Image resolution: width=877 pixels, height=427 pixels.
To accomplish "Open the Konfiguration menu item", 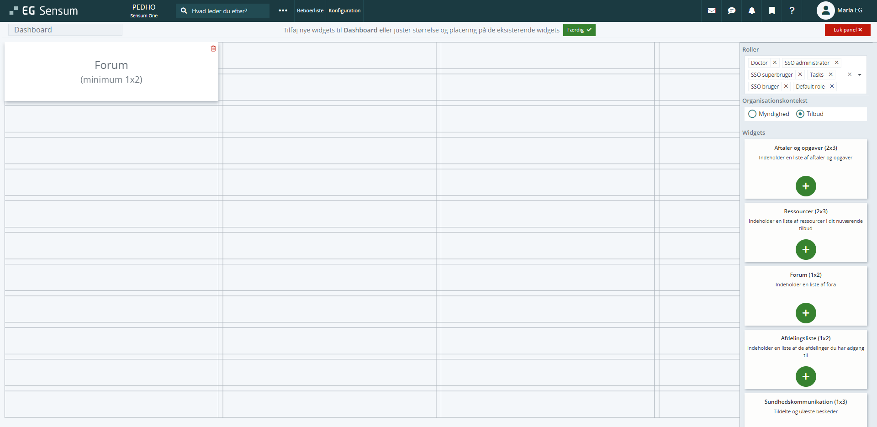I will (344, 11).
